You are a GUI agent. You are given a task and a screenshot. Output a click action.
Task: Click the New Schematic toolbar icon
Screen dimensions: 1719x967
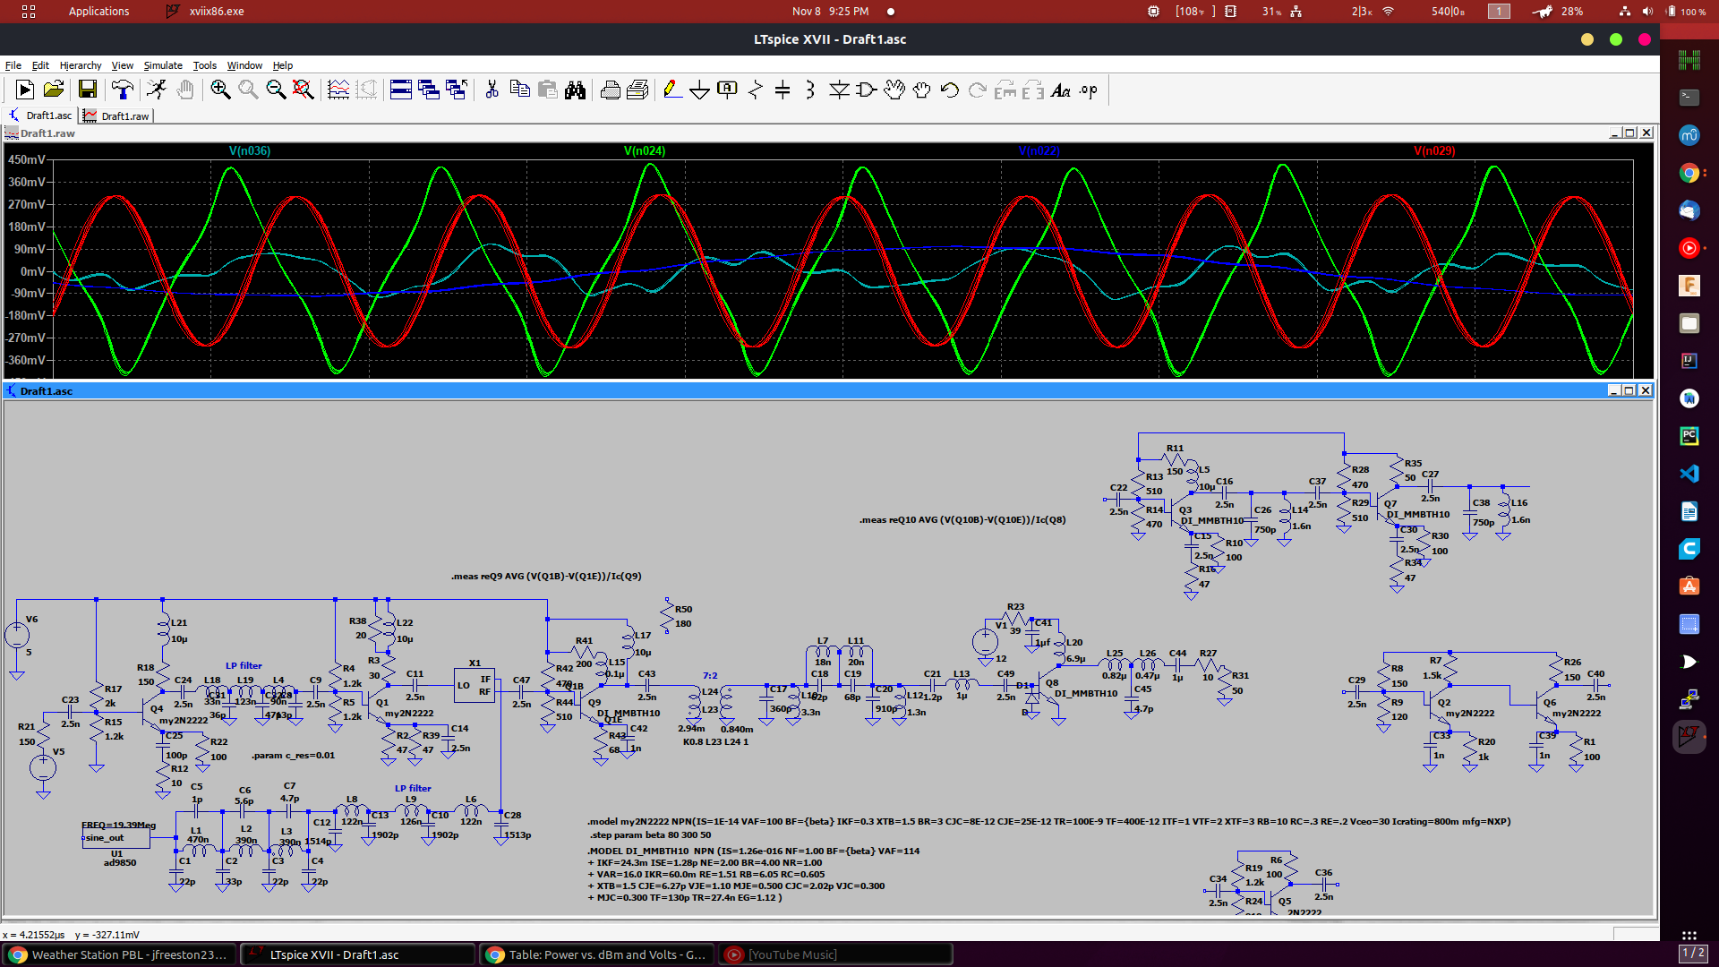coord(25,90)
